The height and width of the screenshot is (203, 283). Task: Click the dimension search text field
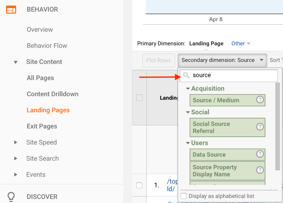(233, 75)
